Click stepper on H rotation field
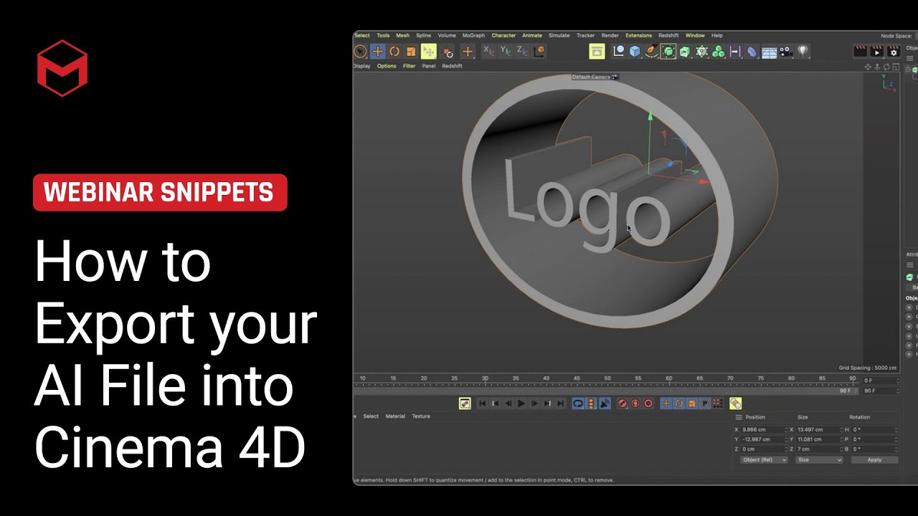The height and width of the screenshot is (516, 918). (896, 430)
